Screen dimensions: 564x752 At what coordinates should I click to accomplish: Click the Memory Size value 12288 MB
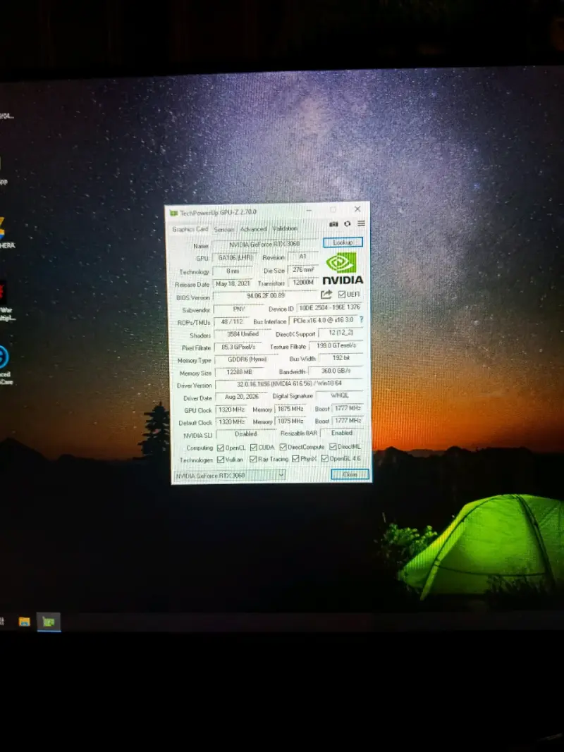239,372
